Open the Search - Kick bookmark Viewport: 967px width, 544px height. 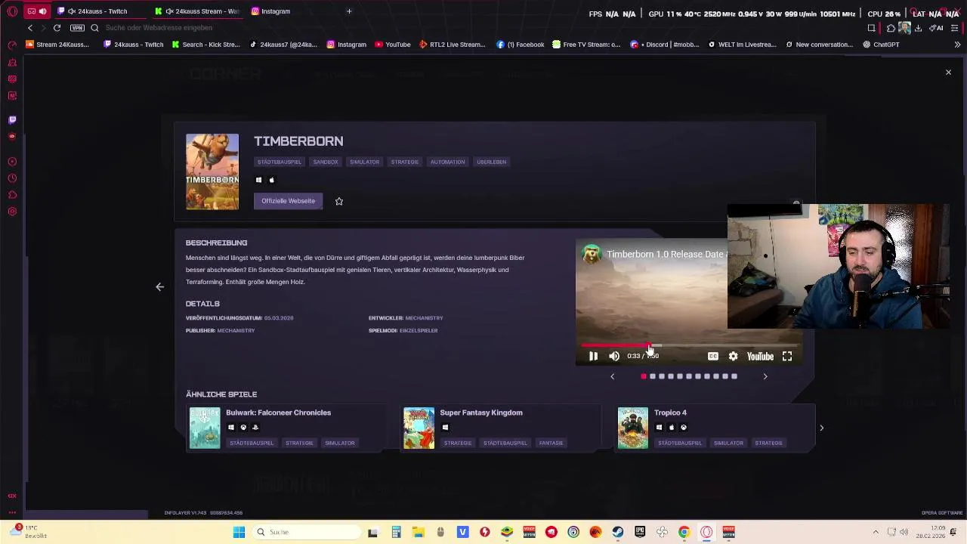tap(205, 45)
